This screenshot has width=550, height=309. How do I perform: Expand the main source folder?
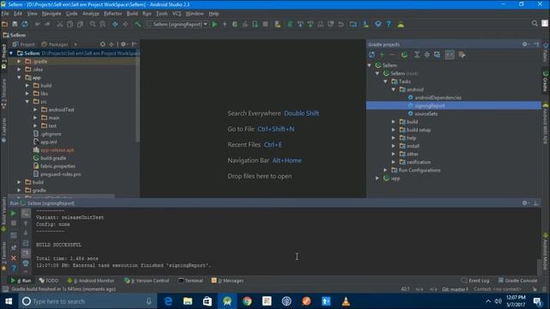tap(35, 118)
